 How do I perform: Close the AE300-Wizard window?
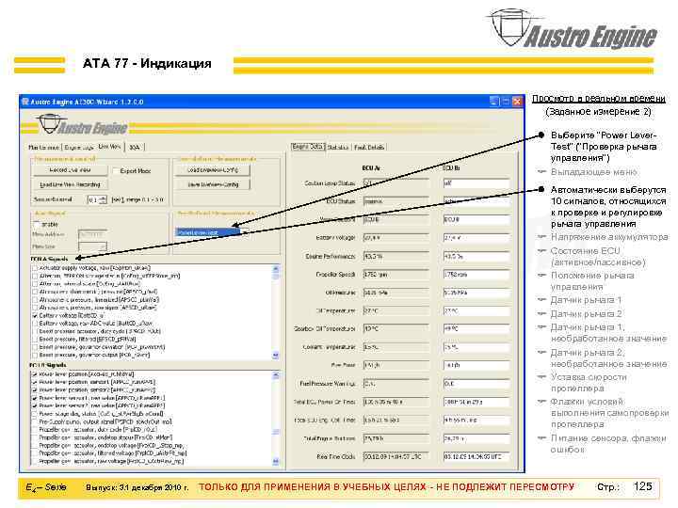point(517,102)
